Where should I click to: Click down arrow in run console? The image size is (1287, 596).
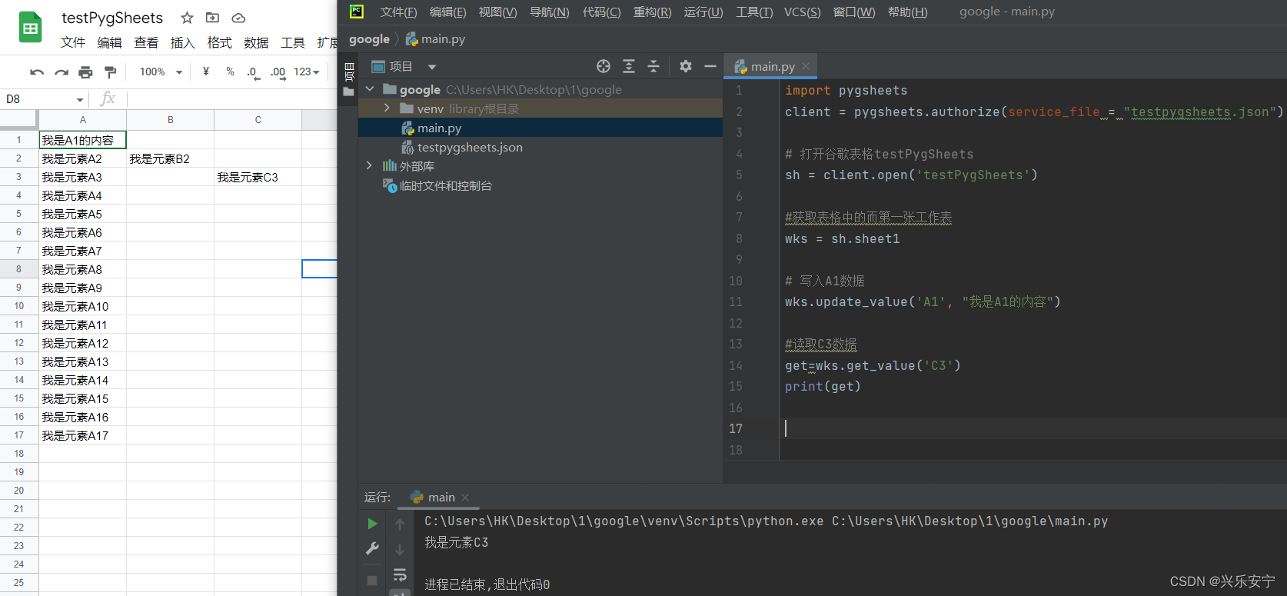tap(400, 550)
